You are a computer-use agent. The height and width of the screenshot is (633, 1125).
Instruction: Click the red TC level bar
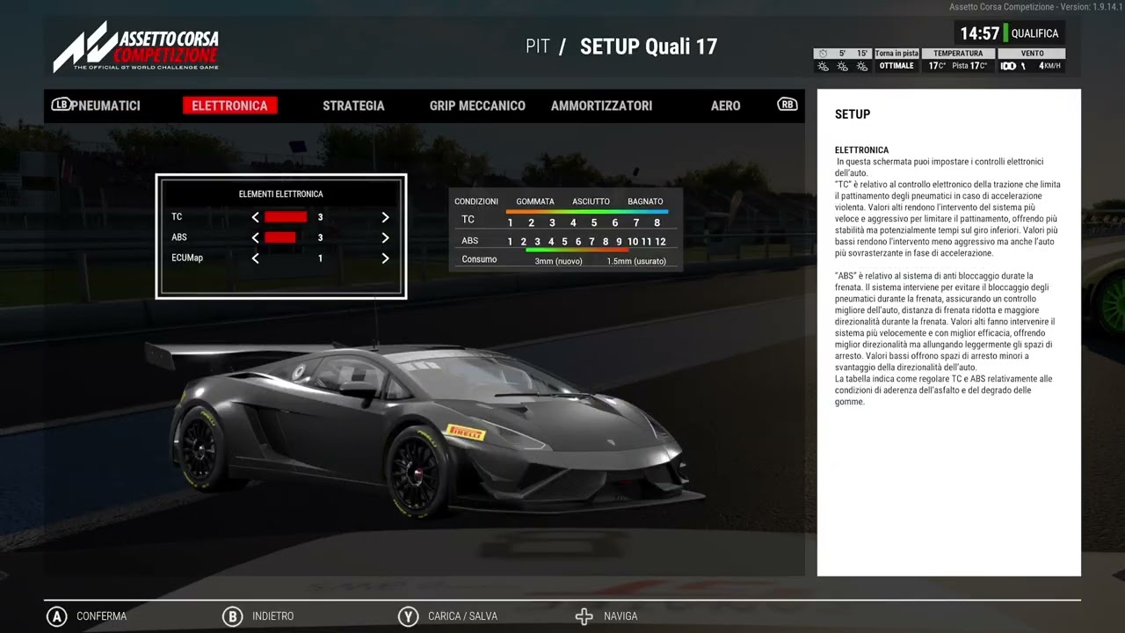[286, 217]
